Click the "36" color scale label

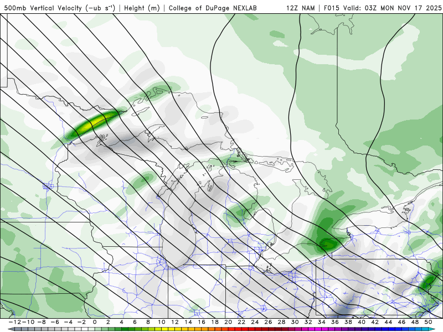click(335, 322)
